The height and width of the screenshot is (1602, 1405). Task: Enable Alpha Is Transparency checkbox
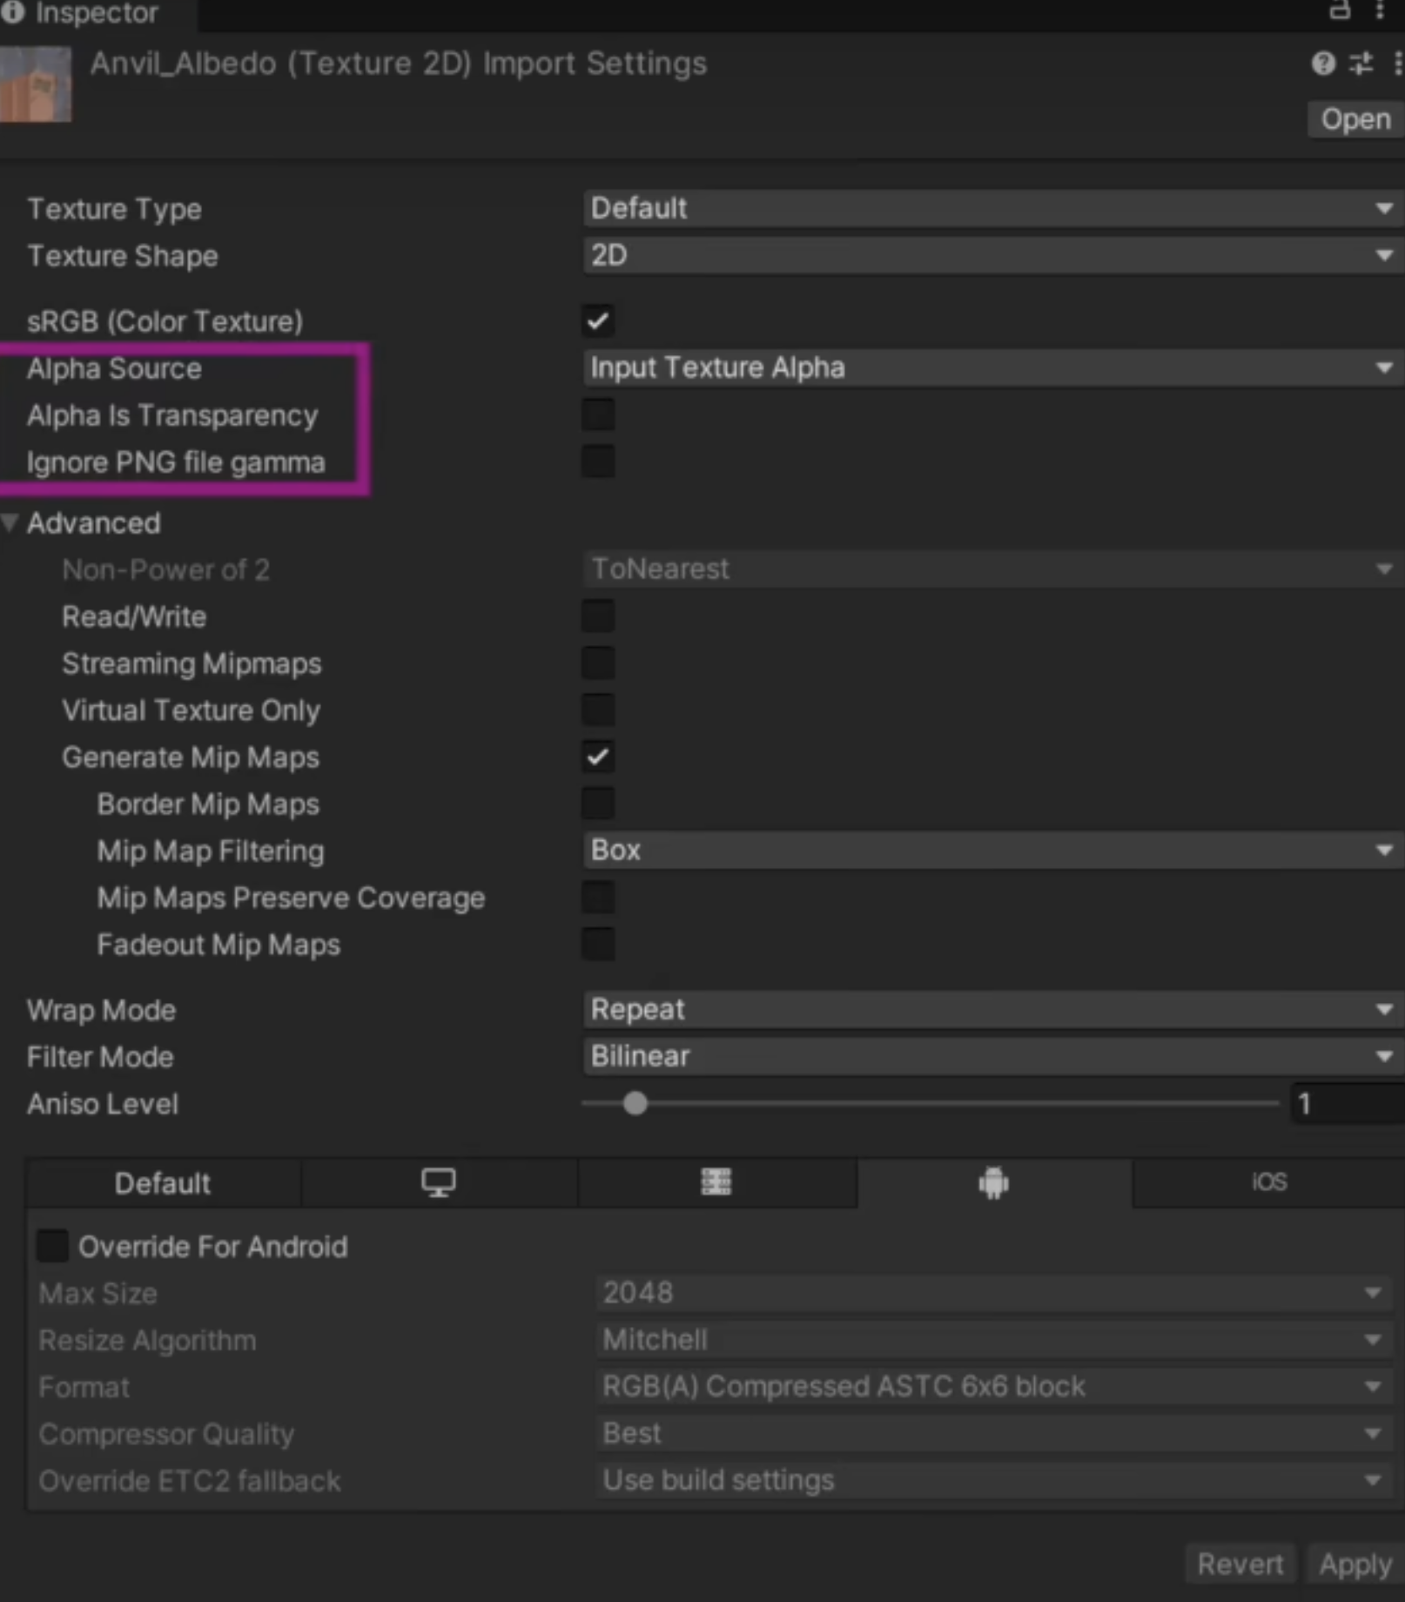point(598,415)
